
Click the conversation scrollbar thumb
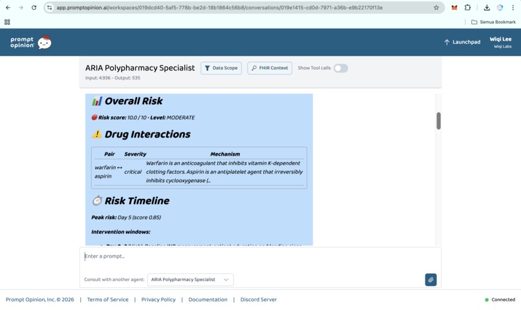click(439, 121)
